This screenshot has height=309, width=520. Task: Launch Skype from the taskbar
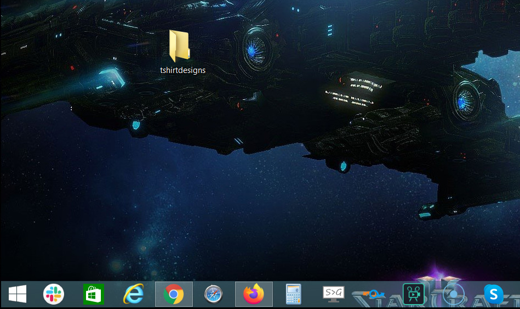coord(494,295)
